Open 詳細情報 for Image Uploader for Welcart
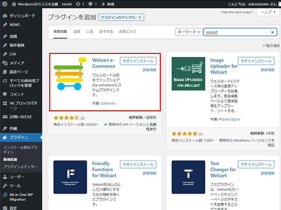This screenshot has width=281, height=210. tap(268, 70)
